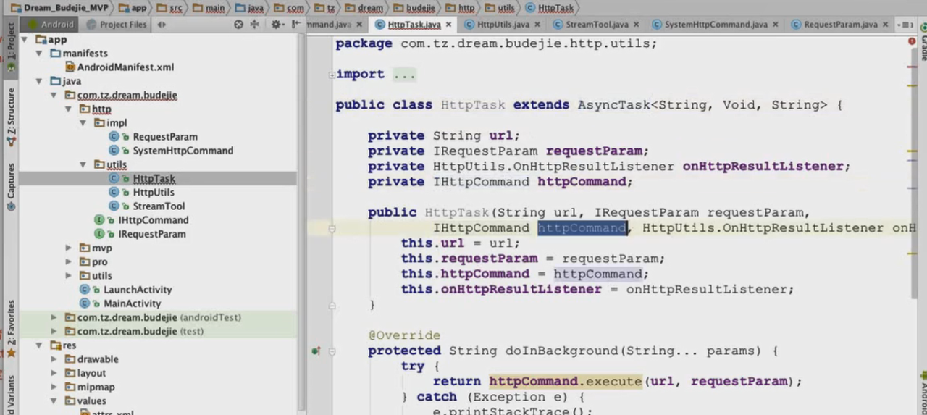Click the Dream_Budejie_MVP breadcrumb
This screenshot has height=415, width=927.
pyautogui.click(x=61, y=8)
